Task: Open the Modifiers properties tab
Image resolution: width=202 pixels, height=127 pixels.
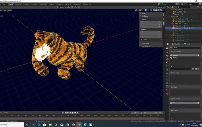Action: (167, 73)
